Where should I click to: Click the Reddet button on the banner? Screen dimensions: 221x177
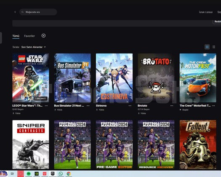(x=217, y=21)
